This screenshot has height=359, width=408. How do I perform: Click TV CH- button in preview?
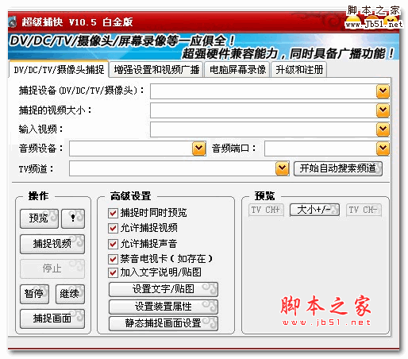tap(364, 210)
